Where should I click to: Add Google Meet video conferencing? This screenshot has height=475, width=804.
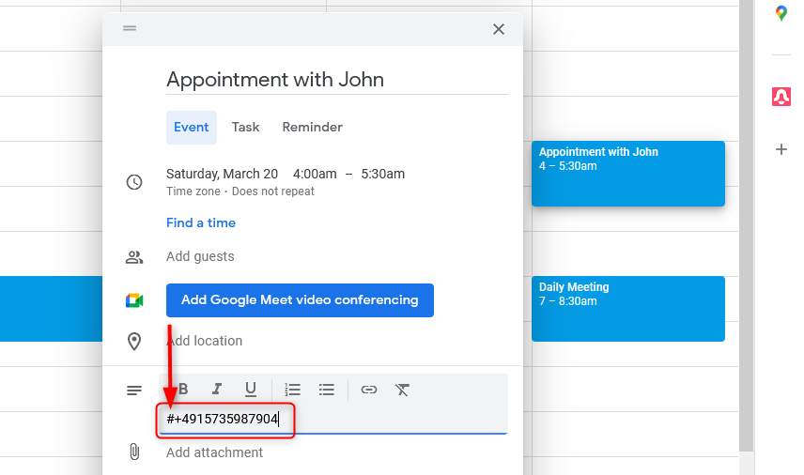[300, 300]
